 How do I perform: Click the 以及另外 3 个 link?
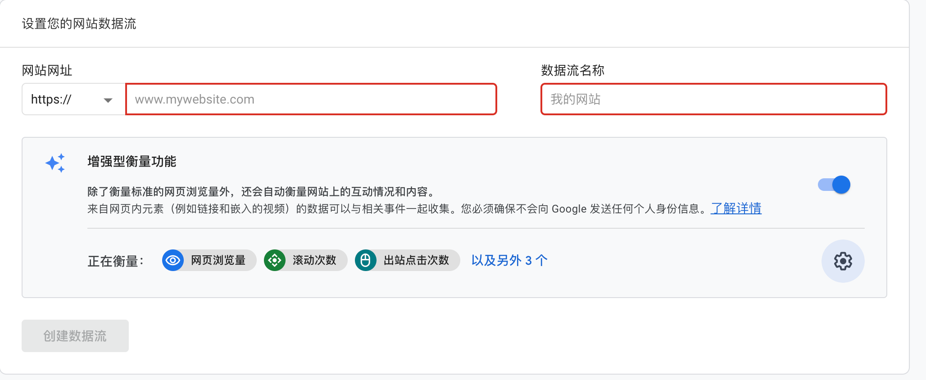[x=509, y=260]
